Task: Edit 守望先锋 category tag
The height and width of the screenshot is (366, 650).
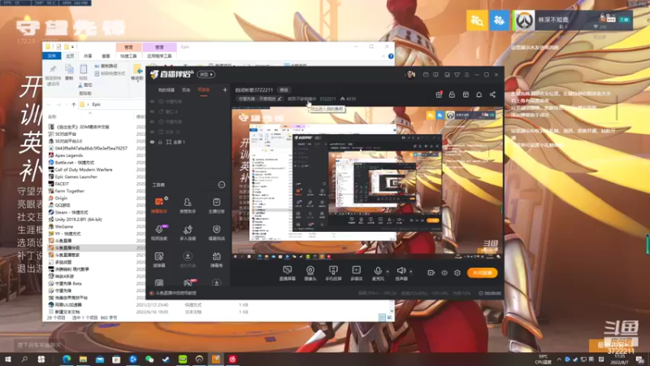Action: [260, 98]
